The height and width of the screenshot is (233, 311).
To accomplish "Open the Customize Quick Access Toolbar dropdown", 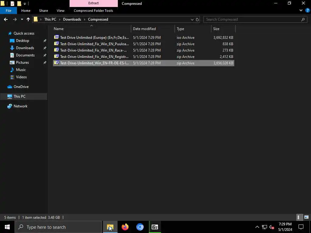I will click(25, 4).
